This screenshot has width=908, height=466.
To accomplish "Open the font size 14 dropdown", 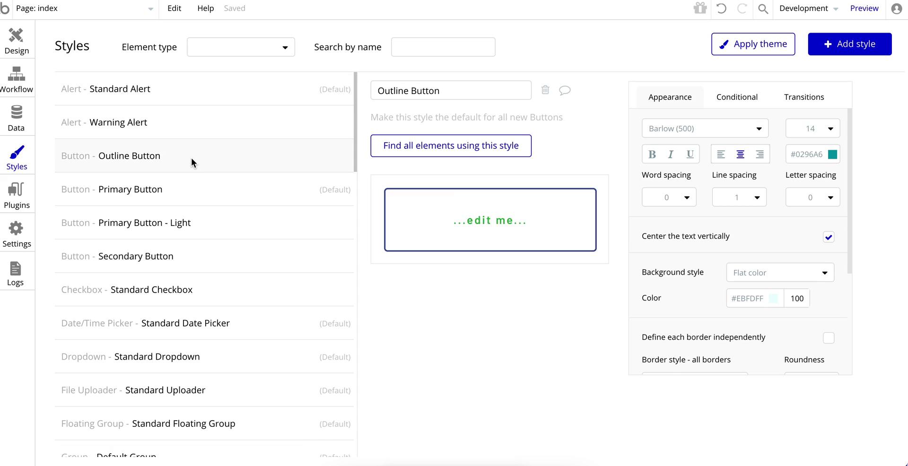I will (812, 129).
